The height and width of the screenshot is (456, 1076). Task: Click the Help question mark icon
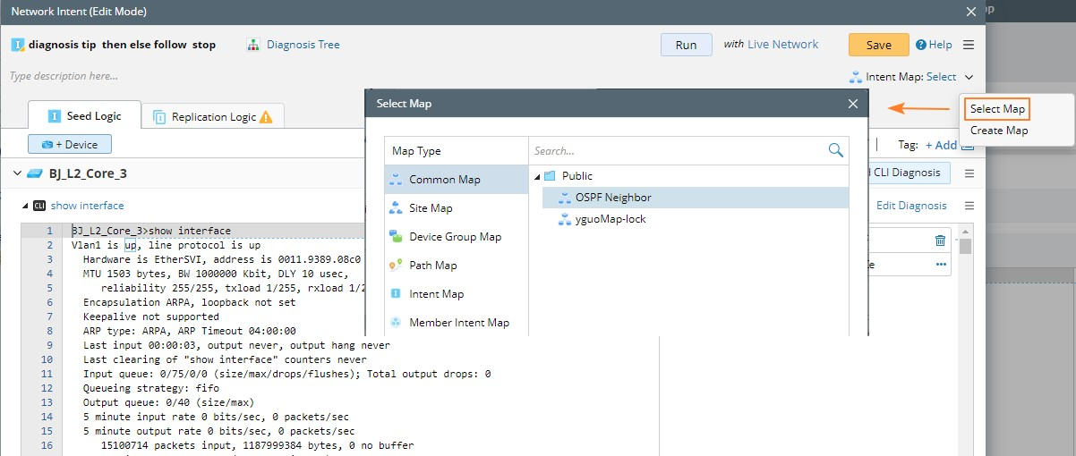pyautogui.click(x=920, y=45)
